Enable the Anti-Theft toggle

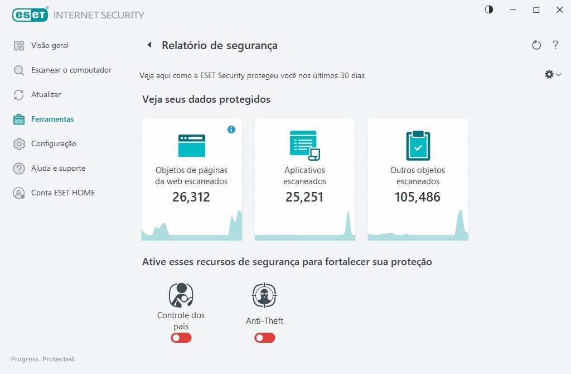[x=264, y=338]
